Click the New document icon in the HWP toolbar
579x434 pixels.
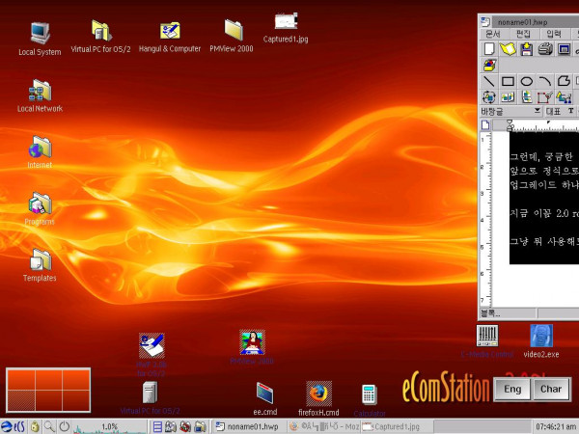tap(489, 48)
